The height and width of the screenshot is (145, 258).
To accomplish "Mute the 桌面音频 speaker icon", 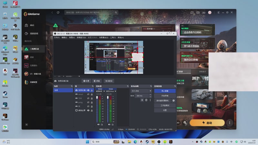I will click(98, 124).
